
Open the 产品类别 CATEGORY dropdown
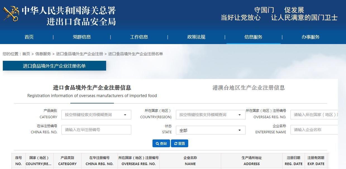coord(96,115)
